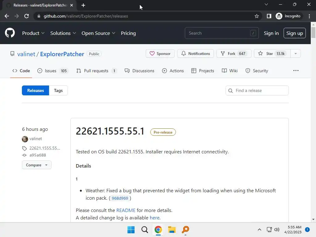The width and height of the screenshot is (316, 237).
Task: Select the Releases toggle button
Action: (35, 90)
